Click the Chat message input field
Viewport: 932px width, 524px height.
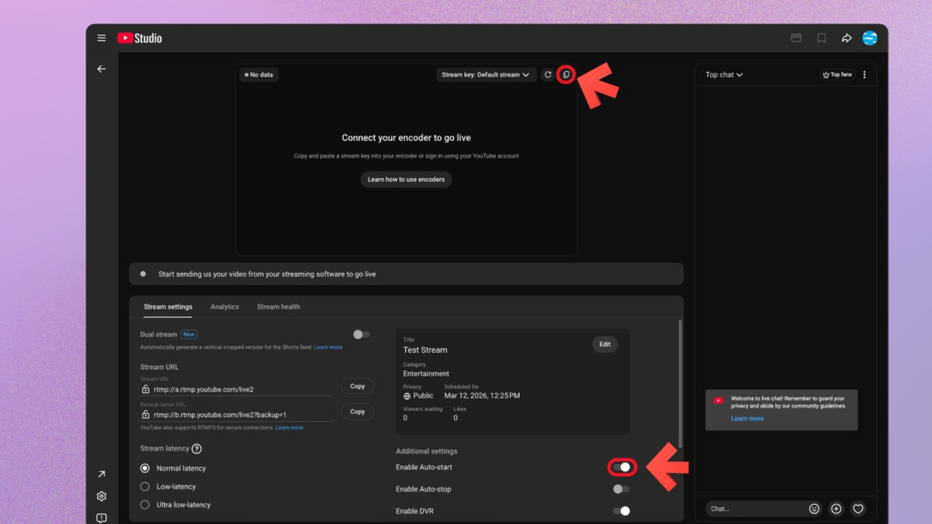pyautogui.click(x=754, y=509)
